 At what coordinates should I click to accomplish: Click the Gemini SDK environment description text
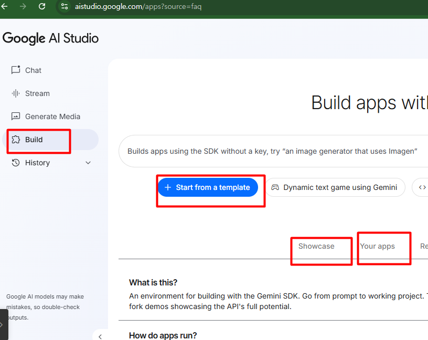click(x=279, y=301)
